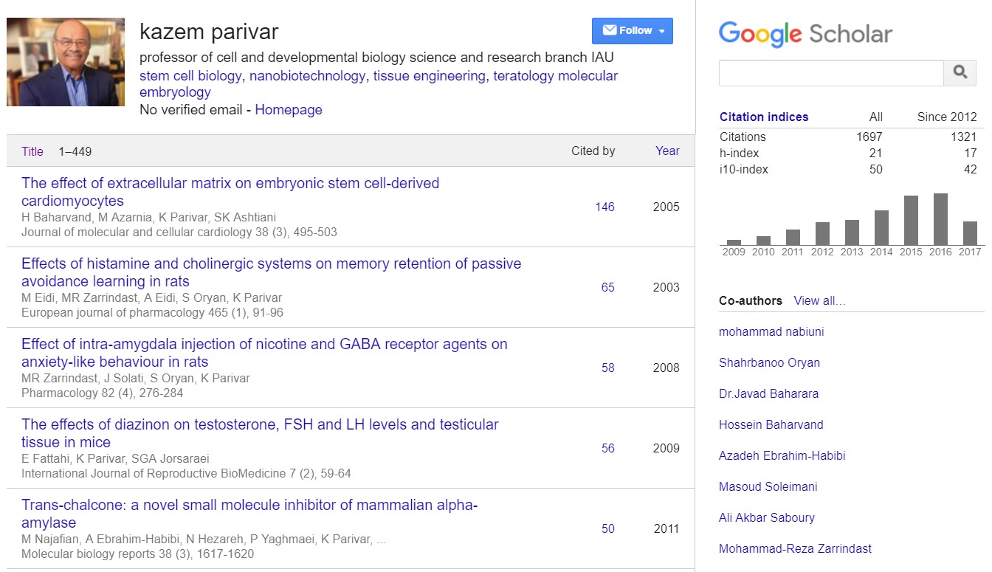Click the Google Scholar logo
The image size is (992, 572).
pos(805,34)
